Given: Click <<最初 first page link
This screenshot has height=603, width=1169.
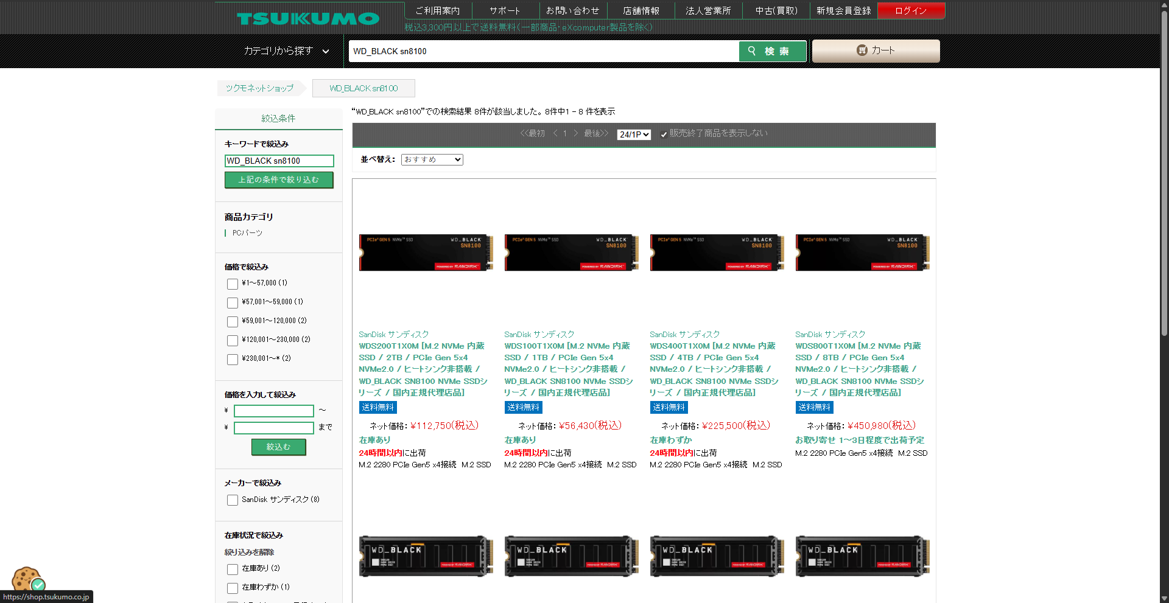Looking at the screenshot, I should click(532, 133).
